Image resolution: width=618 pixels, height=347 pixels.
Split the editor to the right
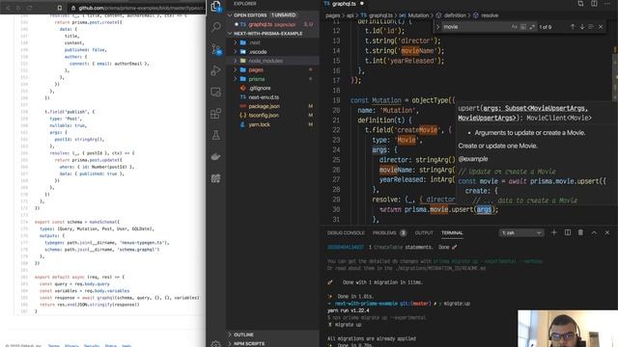click(x=594, y=4)
